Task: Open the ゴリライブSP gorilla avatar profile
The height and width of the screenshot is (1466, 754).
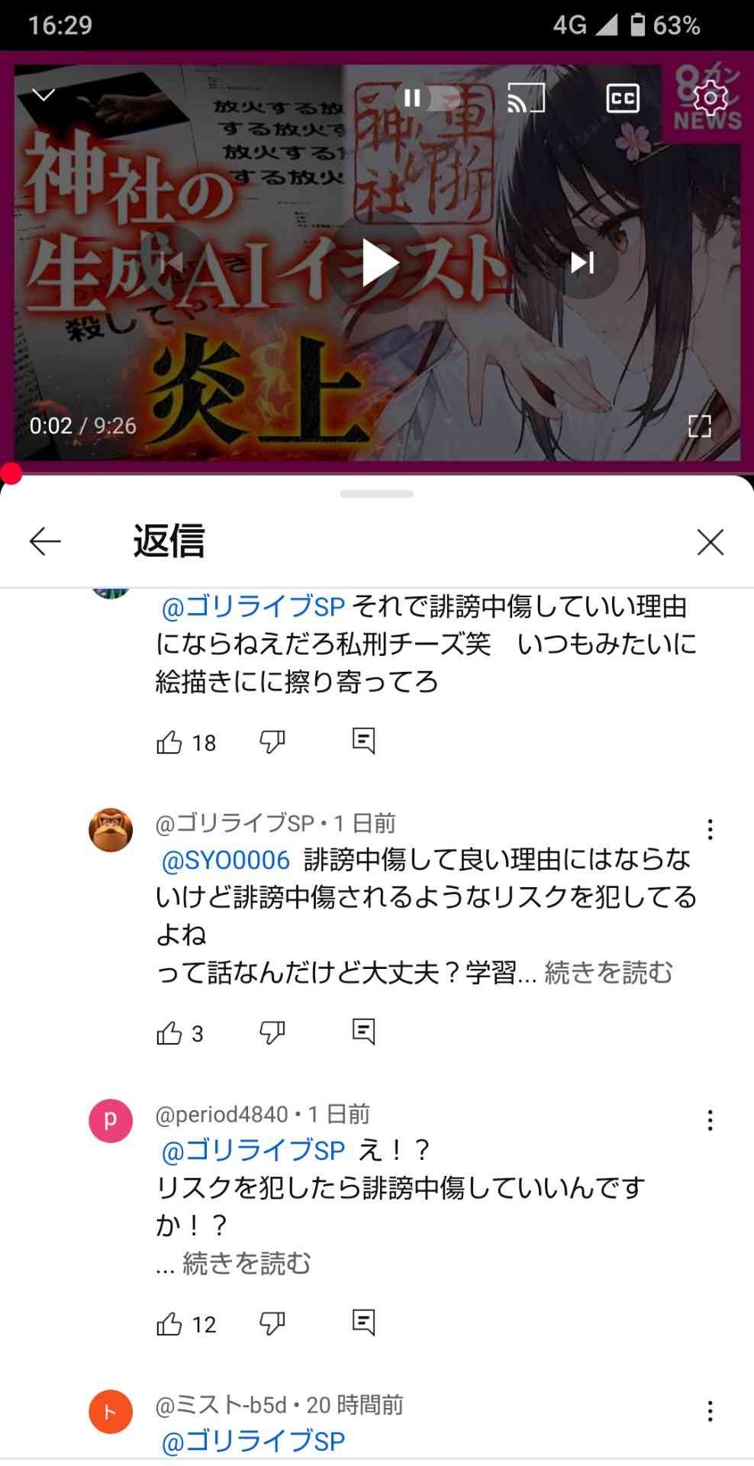Action: coord(111,830)
